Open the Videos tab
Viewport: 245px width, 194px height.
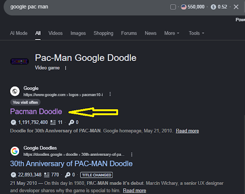(56, 33)
